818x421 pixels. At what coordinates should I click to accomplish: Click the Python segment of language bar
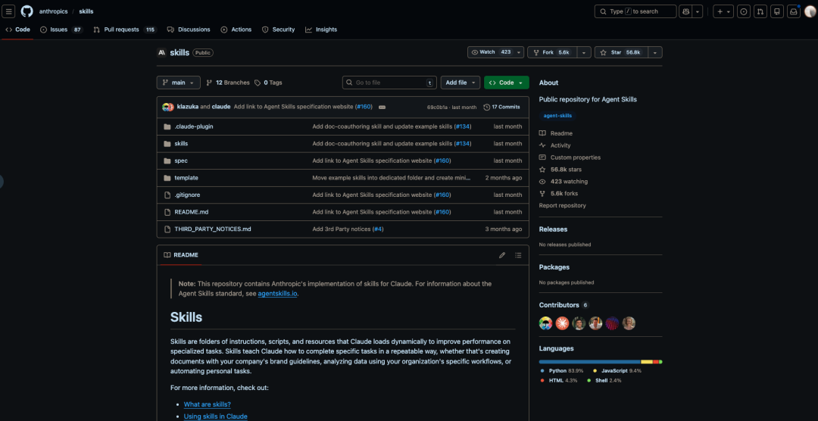[x=589, y=361]
